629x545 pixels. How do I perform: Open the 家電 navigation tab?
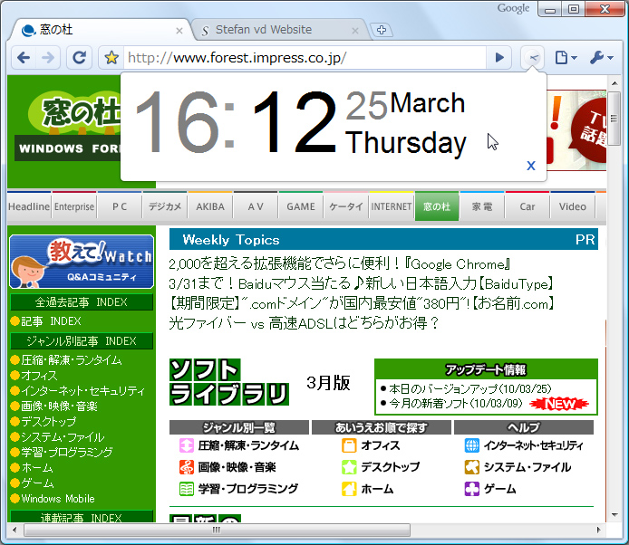[x=482, y=206]
